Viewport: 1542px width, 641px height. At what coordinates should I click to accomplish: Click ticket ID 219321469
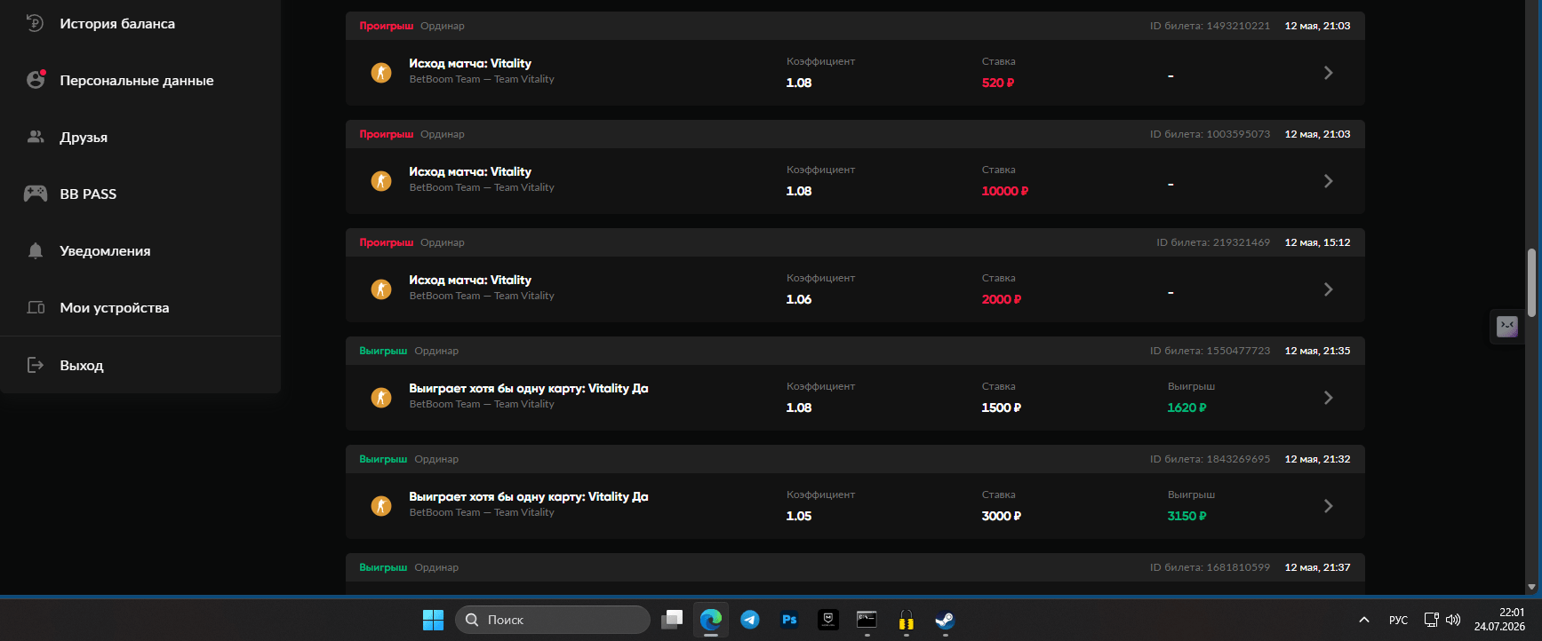point(1213,242)
